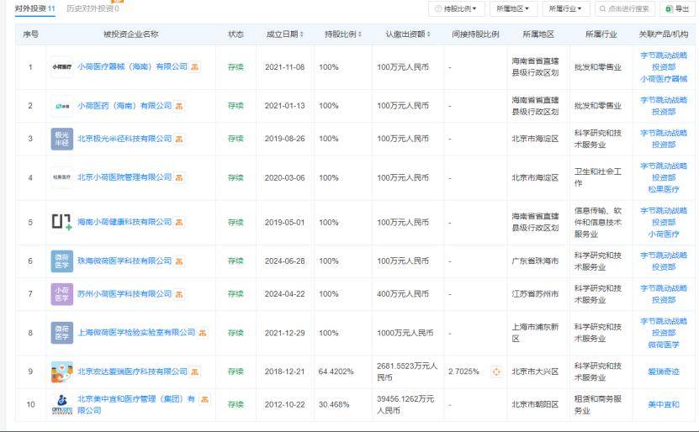Open 小荷医药（海南）有限公司 company link

124,106
